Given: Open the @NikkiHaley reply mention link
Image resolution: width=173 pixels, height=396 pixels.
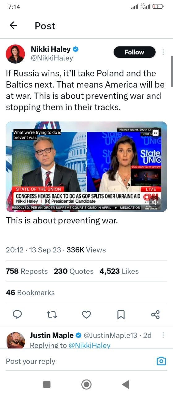Looking at the screenshot, I should [x=89, y=345].
